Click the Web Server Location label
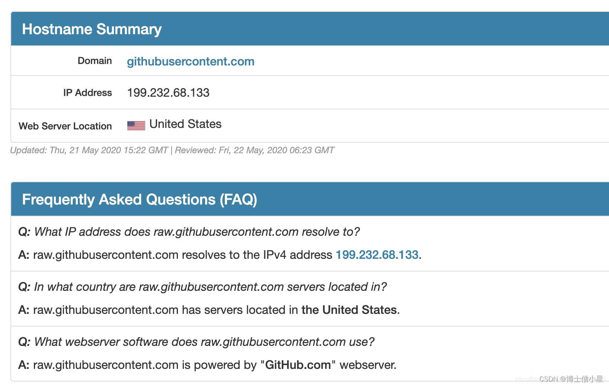 click(65, 126)
